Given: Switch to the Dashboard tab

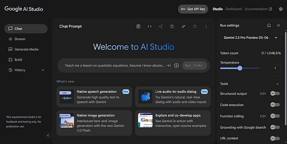Looking at the screenshot, I should [234, 9].
